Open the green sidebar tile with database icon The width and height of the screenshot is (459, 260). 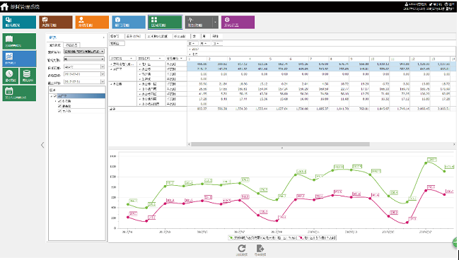[28, 76]
